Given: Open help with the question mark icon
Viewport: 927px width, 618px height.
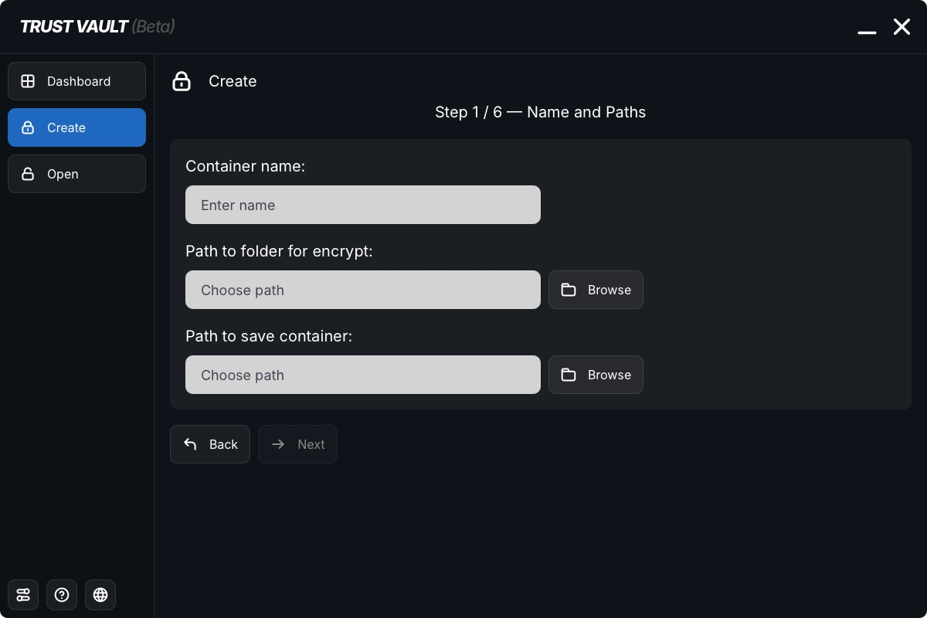Looking at the screenshot, I should [62, 595].
